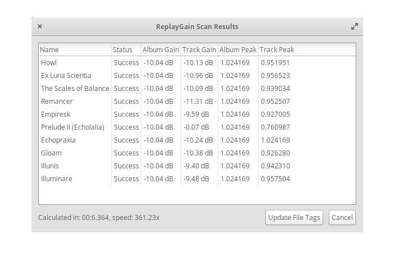The height and width of the screenshot is (266, 395).
Task: Select The Scales of Balance row
Action: tap(75, 89)
